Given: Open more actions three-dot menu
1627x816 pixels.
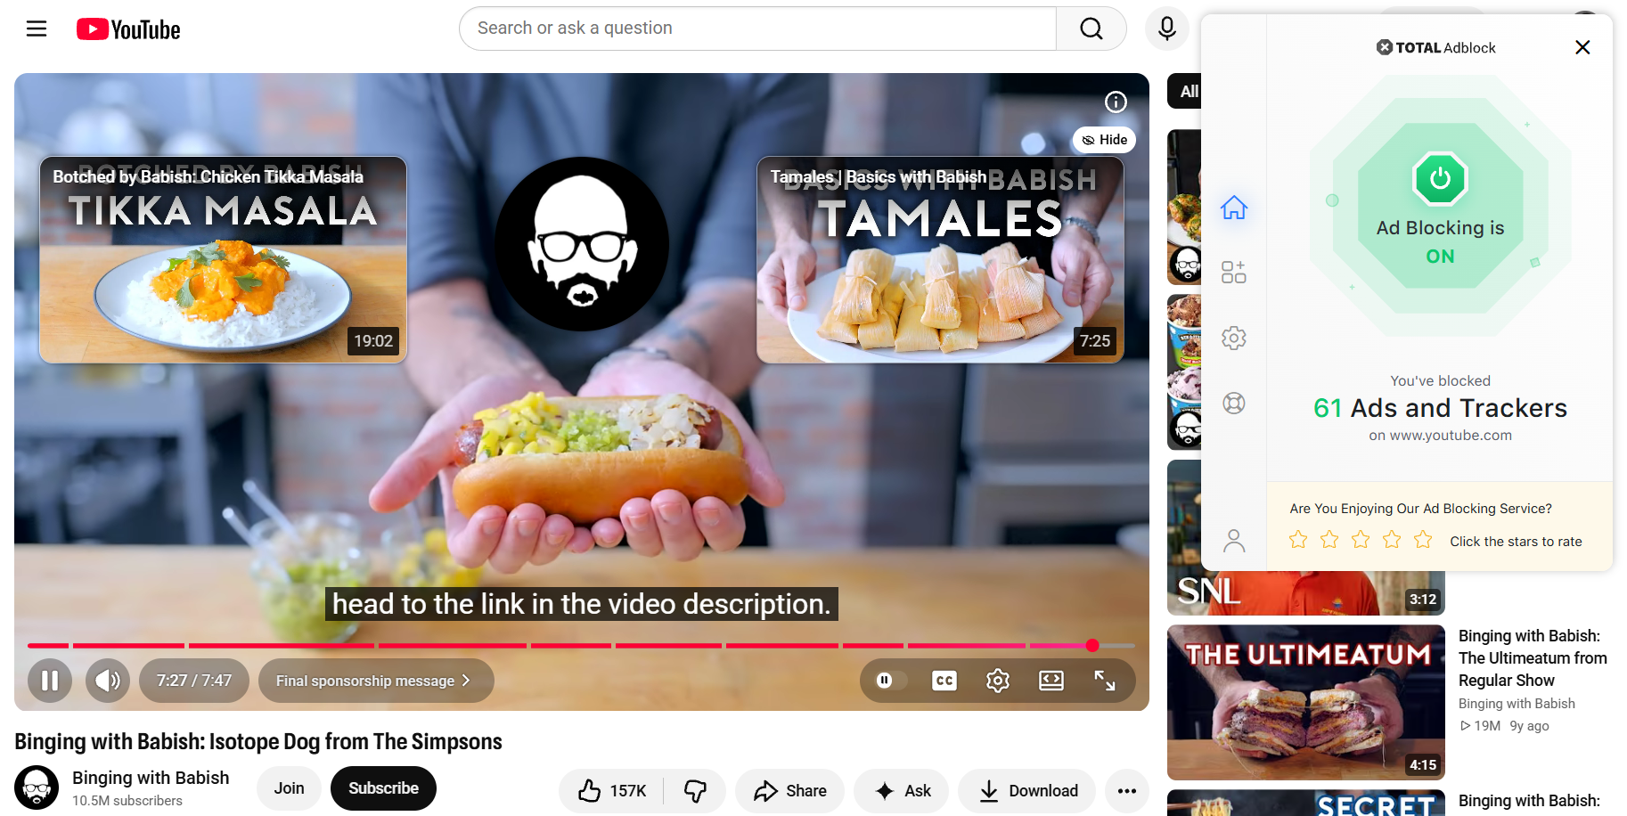Looking at the screenshot, I should 1127,790.
